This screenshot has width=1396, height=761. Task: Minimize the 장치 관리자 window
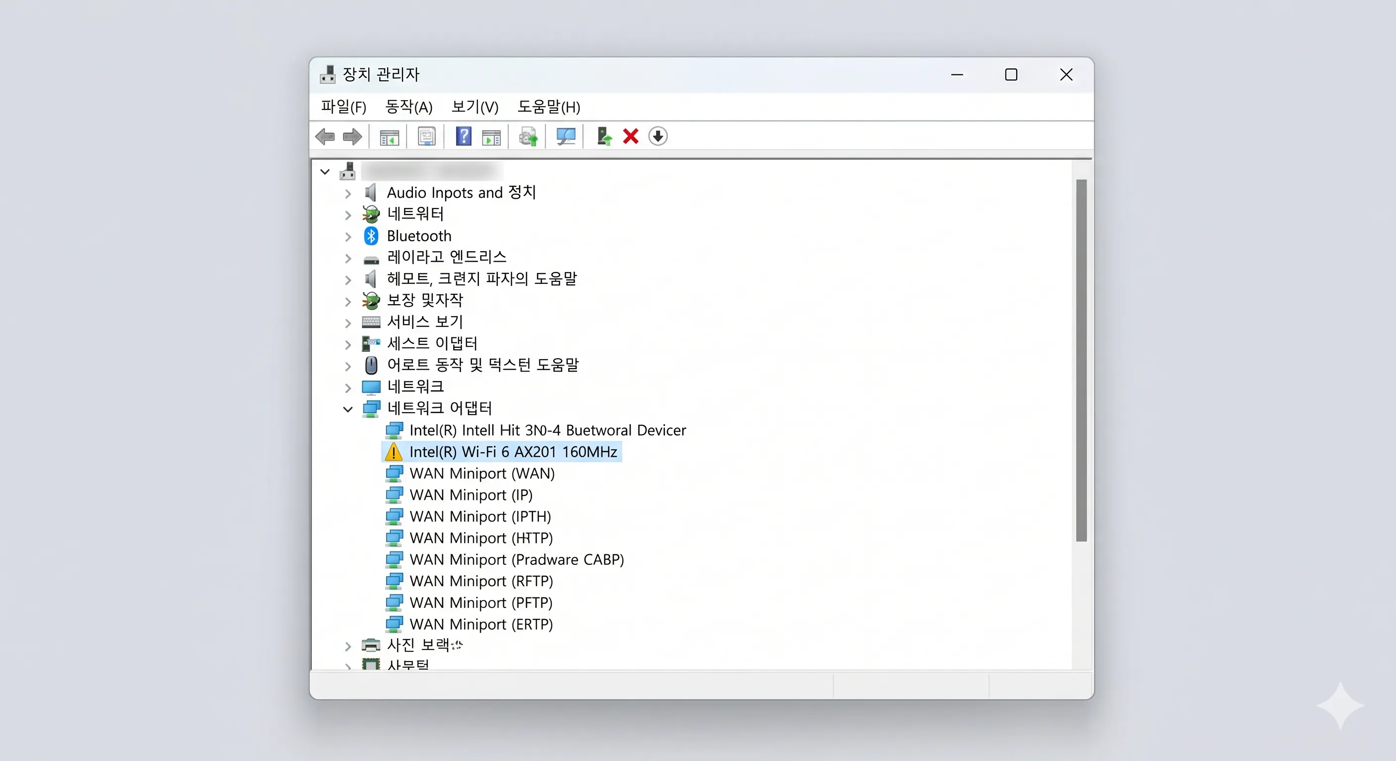[x=957, y=75]
